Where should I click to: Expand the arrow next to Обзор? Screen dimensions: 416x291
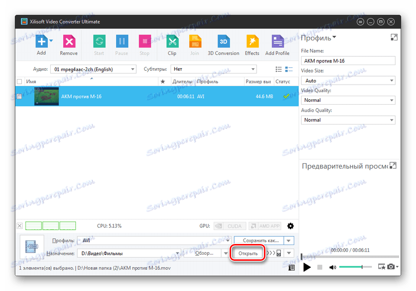click(x=225, y=253)
